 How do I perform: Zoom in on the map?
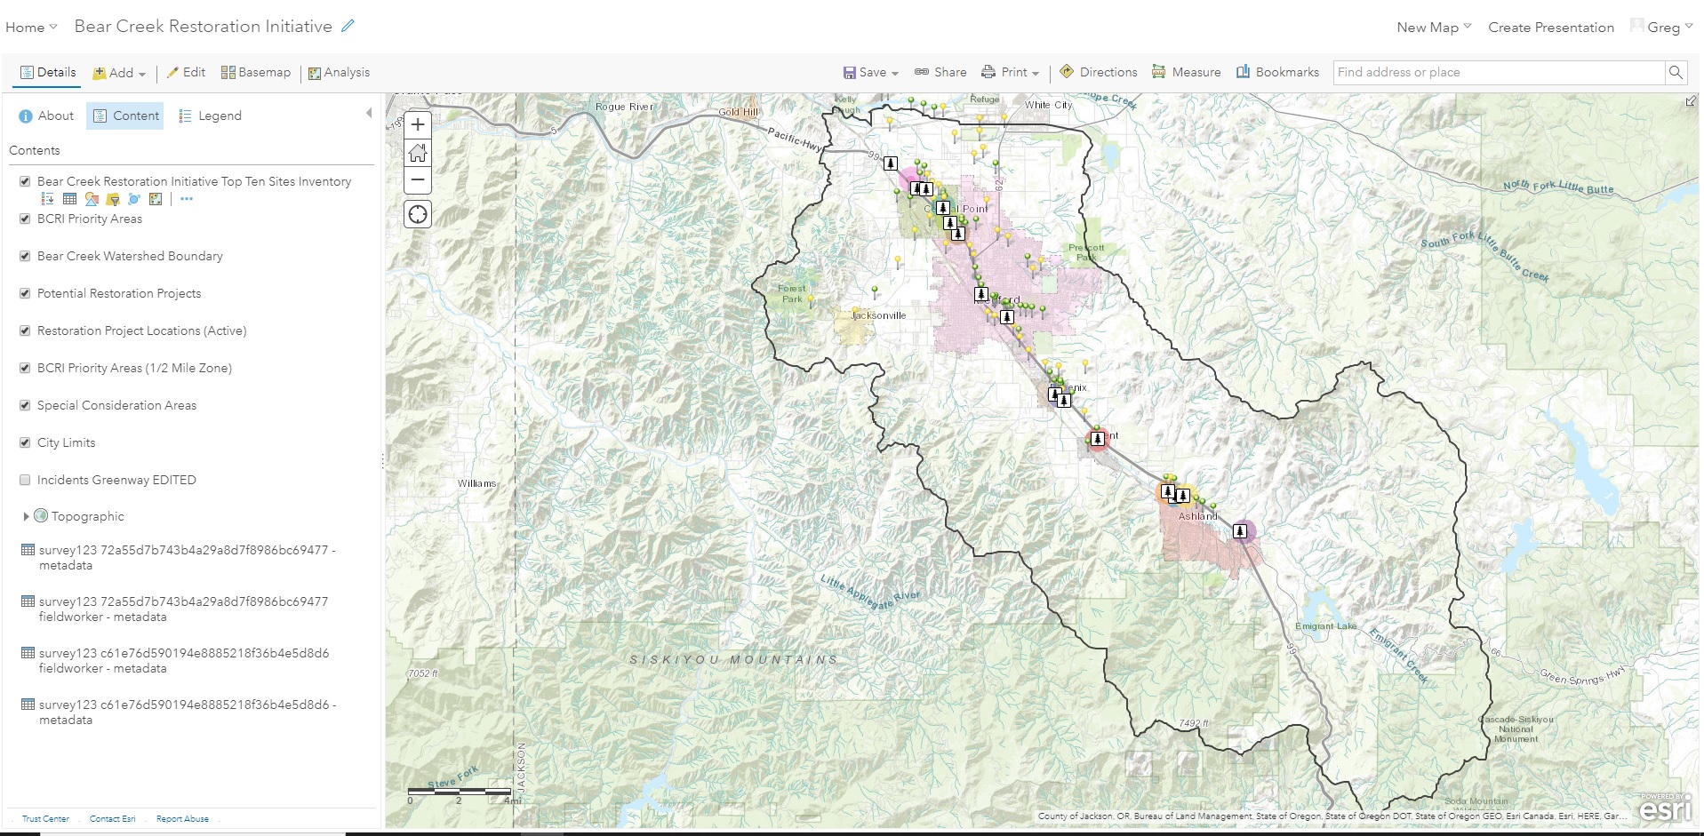(x=418, y=125)
